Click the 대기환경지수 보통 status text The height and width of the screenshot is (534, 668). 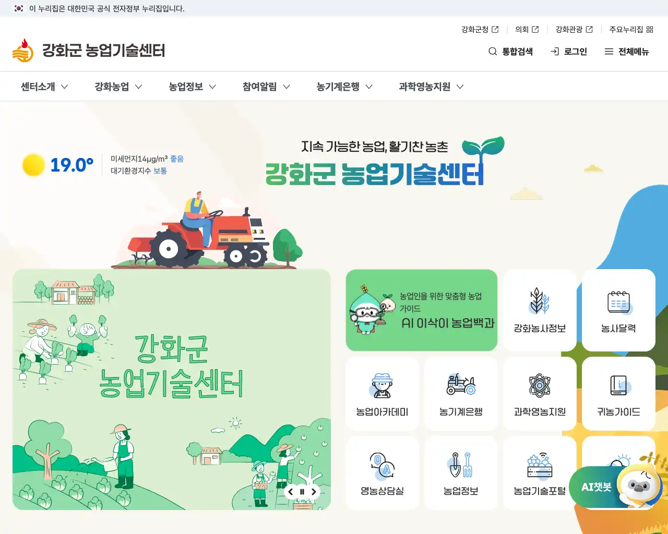pyautogui.click(x=139, y=171)
